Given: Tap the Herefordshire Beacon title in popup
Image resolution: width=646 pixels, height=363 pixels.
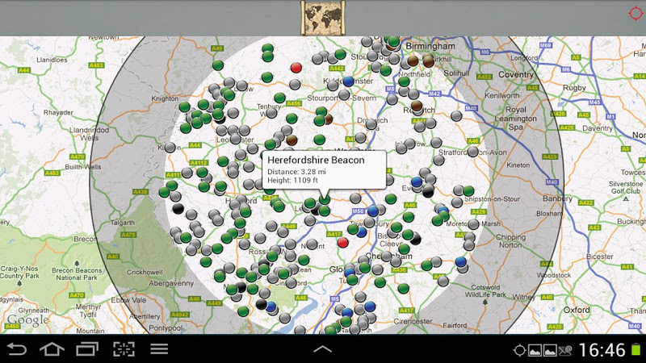Looking at the screenshot, I should [316, 160].
